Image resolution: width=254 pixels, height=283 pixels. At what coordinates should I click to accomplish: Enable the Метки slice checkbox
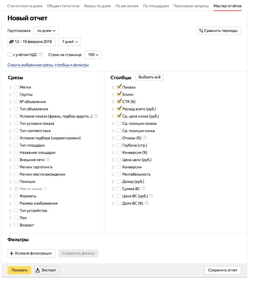[x=16, y=87]
